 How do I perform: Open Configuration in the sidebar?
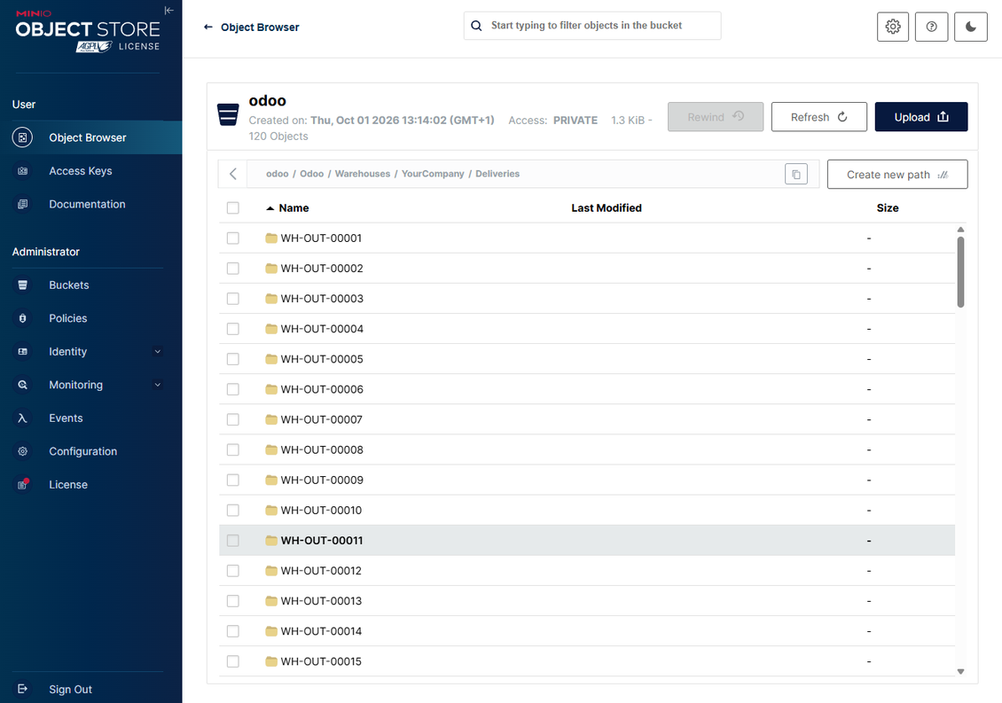click(83, 451)
